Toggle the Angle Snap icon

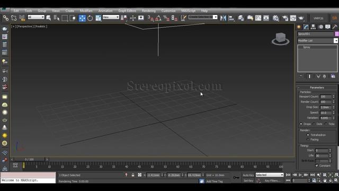tap(158, 18)
